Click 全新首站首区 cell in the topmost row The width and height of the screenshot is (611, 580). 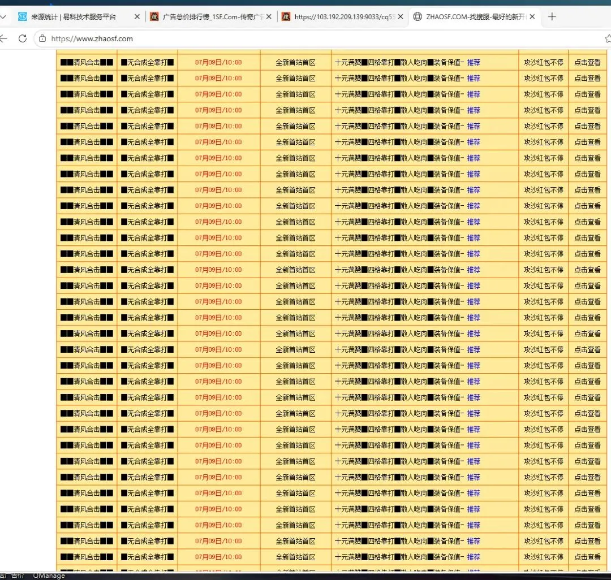click(295, 62)
